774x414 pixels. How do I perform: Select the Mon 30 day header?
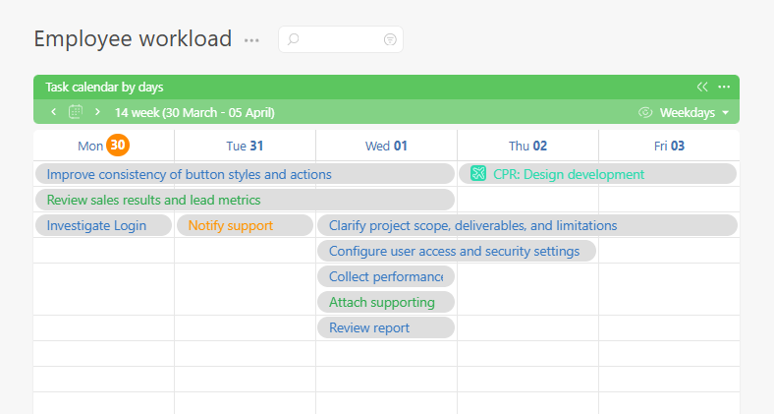point(103,146)
